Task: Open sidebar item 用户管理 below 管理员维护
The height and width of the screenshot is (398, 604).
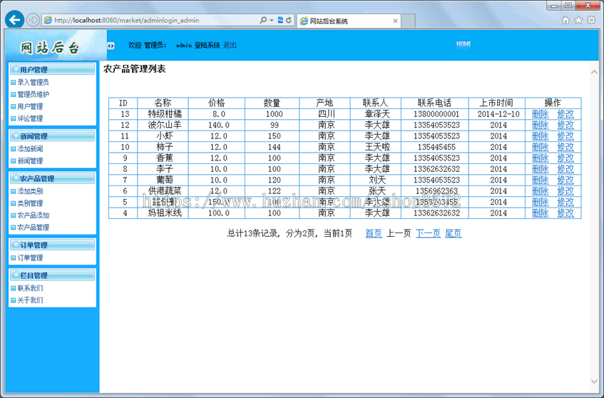Action: point(30,106)
